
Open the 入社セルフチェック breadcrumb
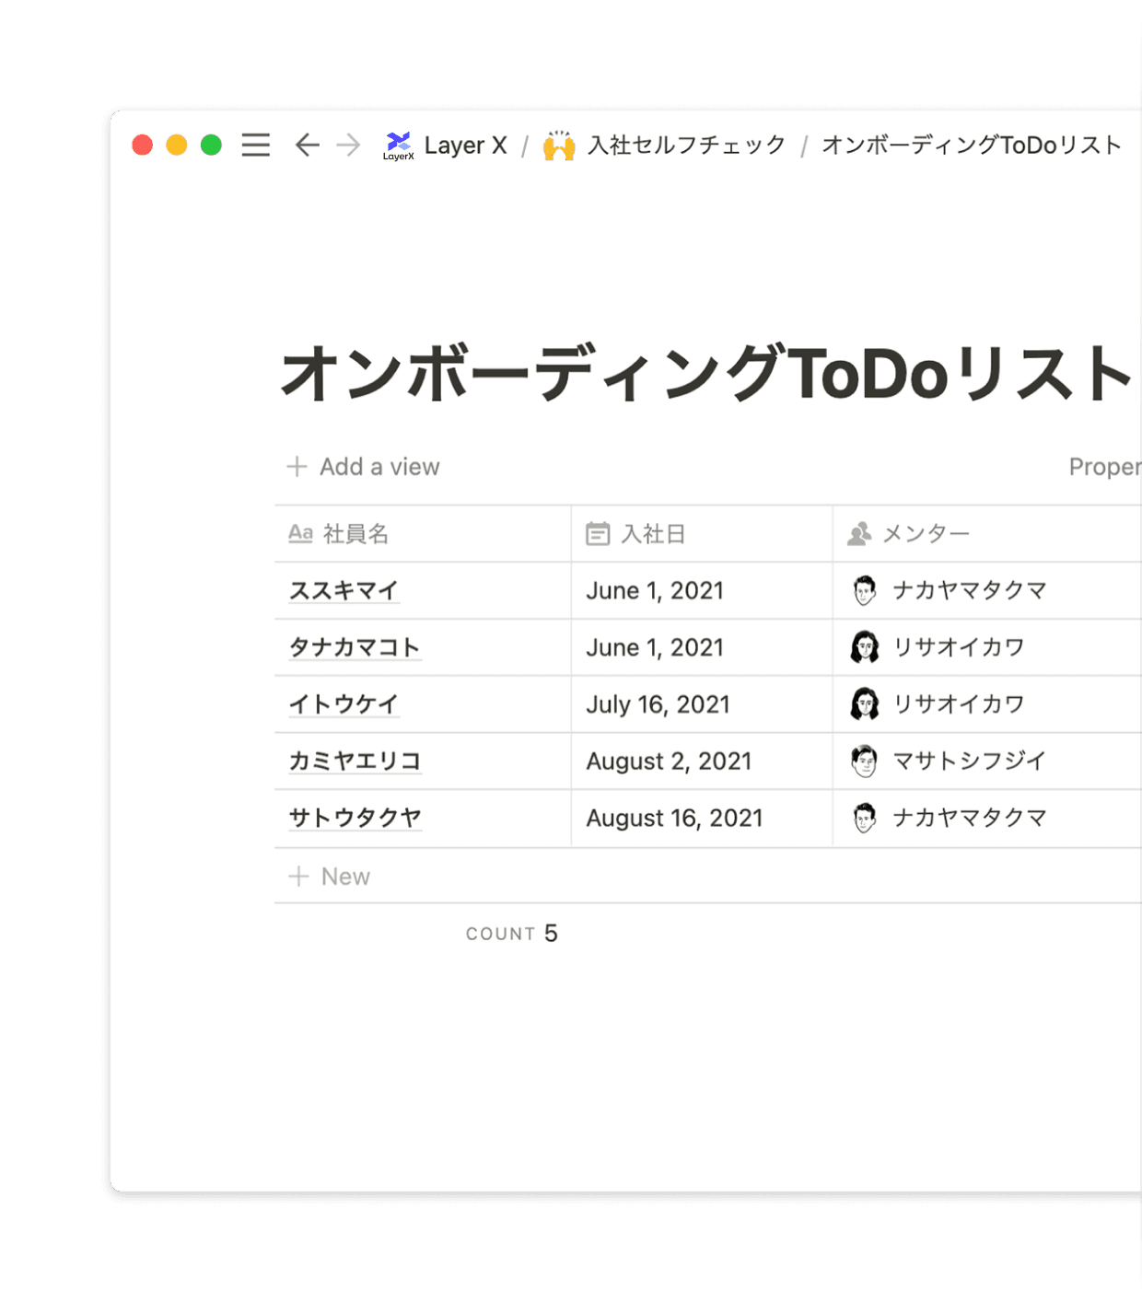click(686, 145)
